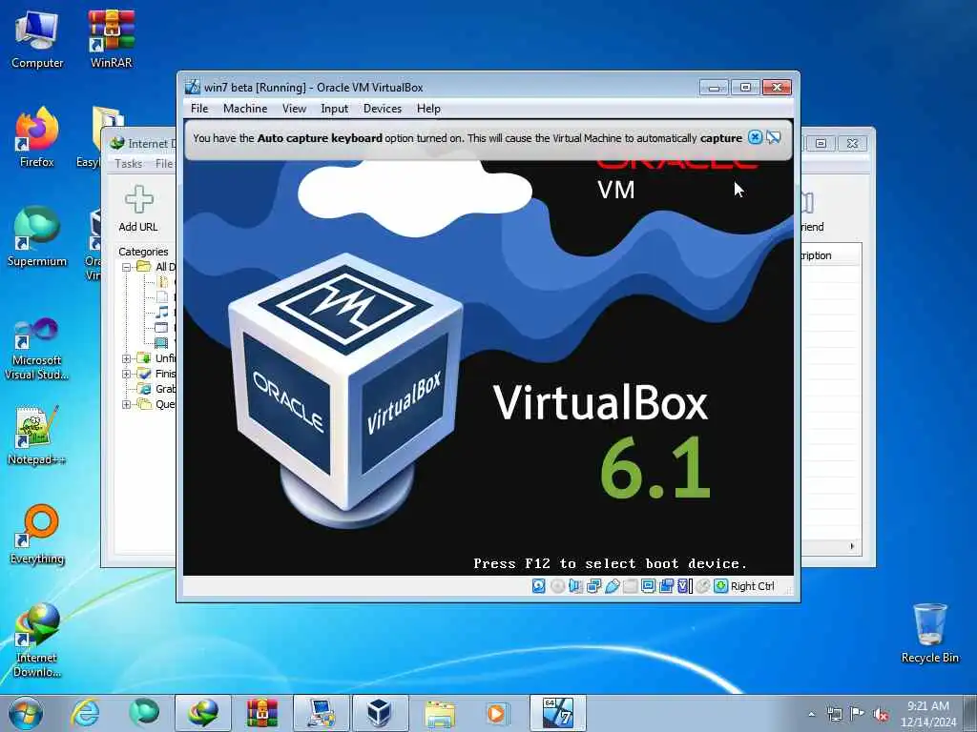The image size is (977, 732).
Task: Select the Music category icon in IDM tree
Action: click(x=162, y=312)
